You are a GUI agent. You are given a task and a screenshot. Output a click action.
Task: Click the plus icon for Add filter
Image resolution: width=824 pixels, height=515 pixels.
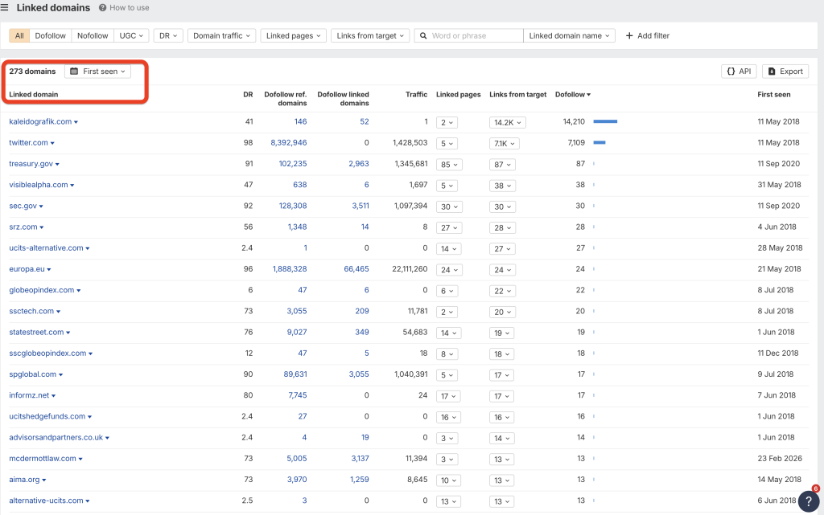coord(629,35)
